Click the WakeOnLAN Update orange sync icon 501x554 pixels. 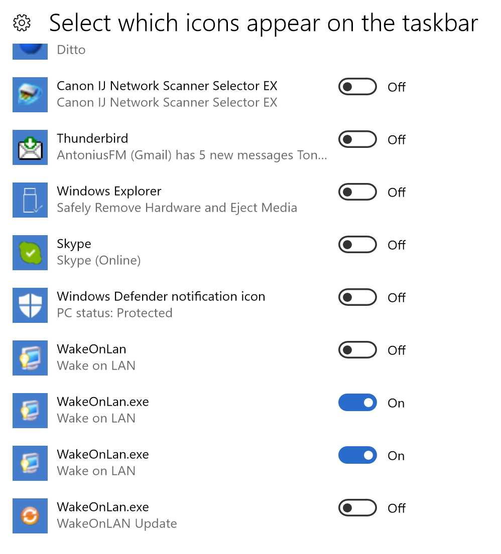point(30,516)
